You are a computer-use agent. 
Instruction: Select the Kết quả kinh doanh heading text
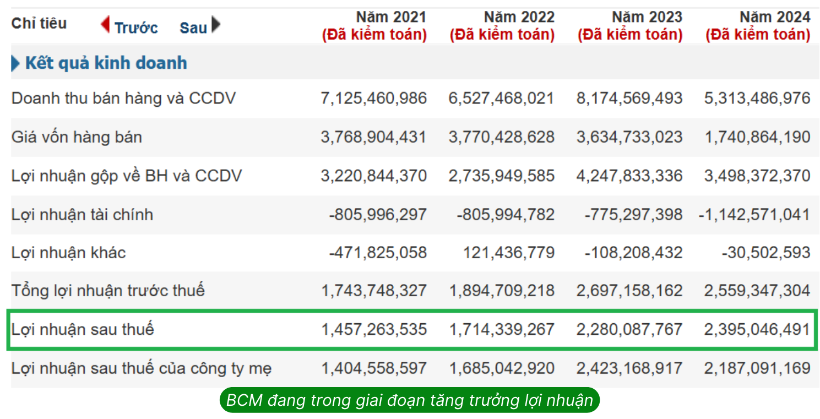tap(106, 63)
